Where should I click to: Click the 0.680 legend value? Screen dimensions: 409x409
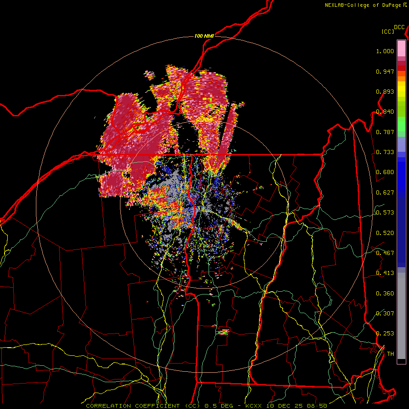385,172
